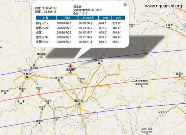Click the time 09:17:06.0

[85, 37]
